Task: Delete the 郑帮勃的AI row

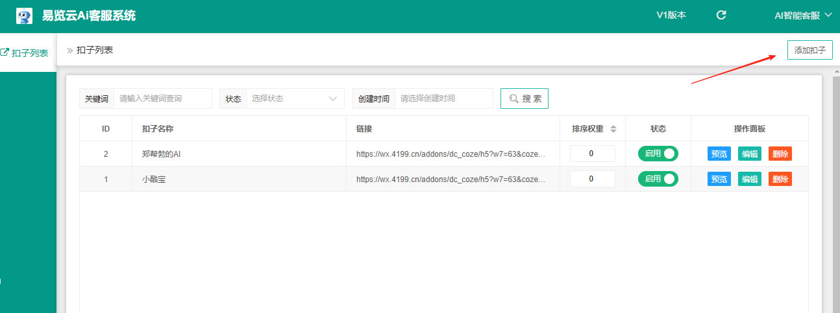Action: click(780, 154)
